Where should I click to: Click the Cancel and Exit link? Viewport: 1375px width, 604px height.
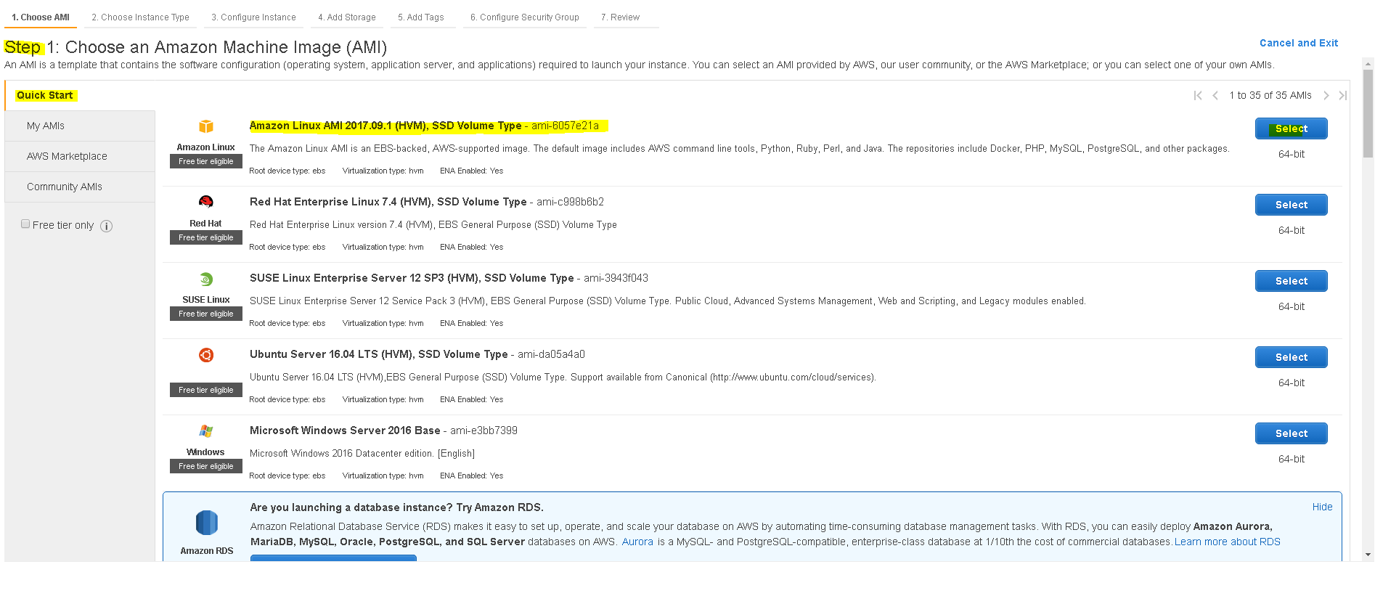[x=1298, y=43]
